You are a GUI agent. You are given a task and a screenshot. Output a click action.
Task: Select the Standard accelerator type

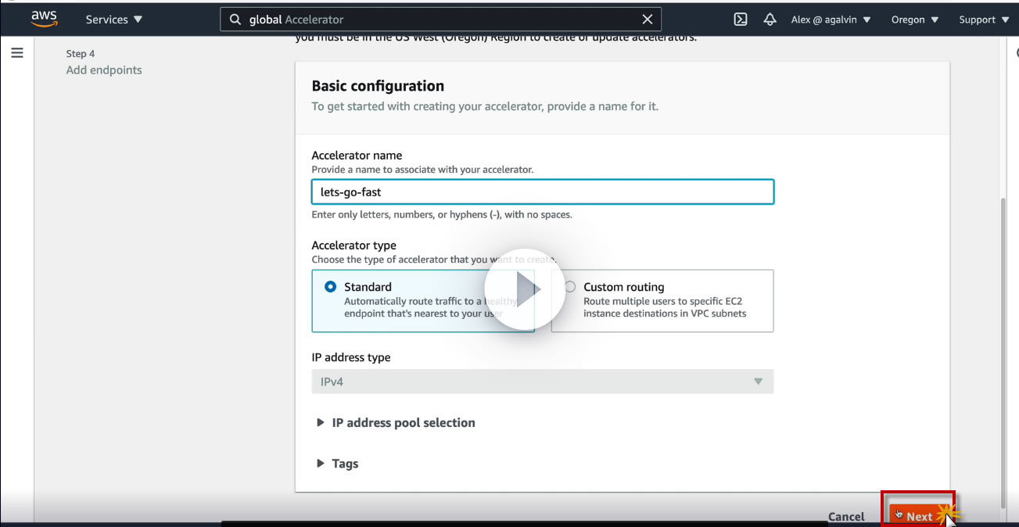coord(423,301)
